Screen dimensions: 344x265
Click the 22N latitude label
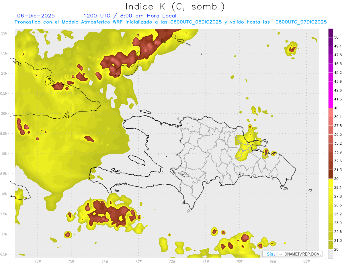pyautogui.click(x=5, y=33)
